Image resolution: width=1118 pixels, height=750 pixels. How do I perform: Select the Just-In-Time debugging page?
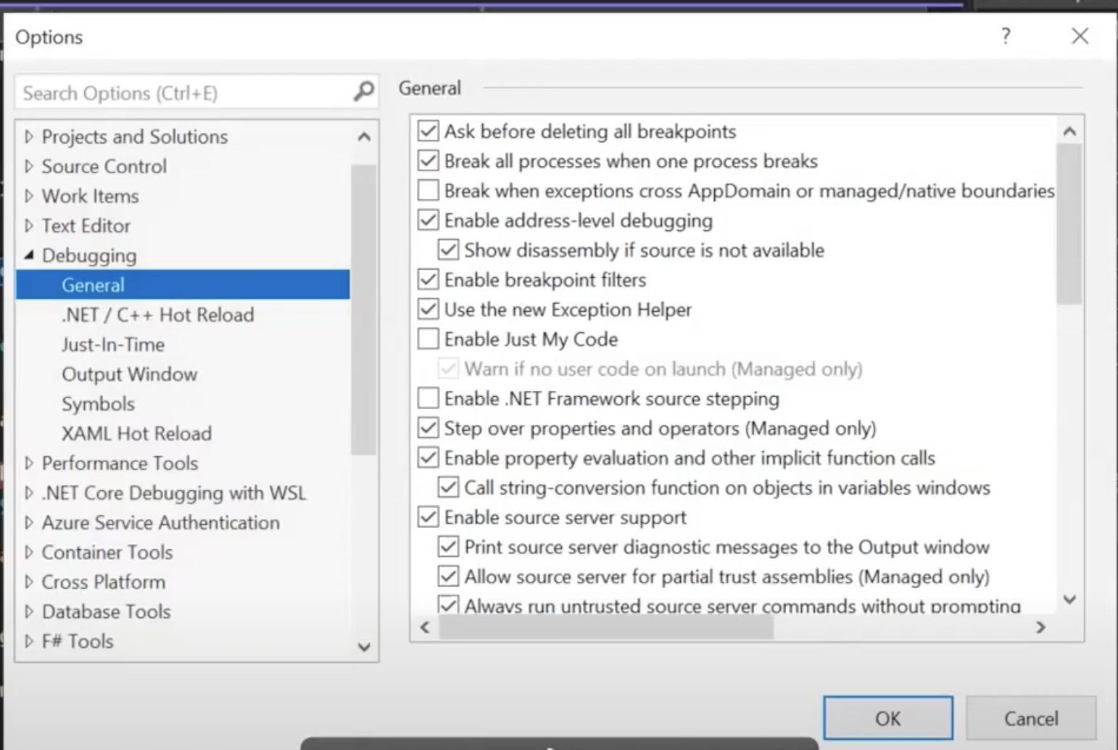tap(113, 345)
